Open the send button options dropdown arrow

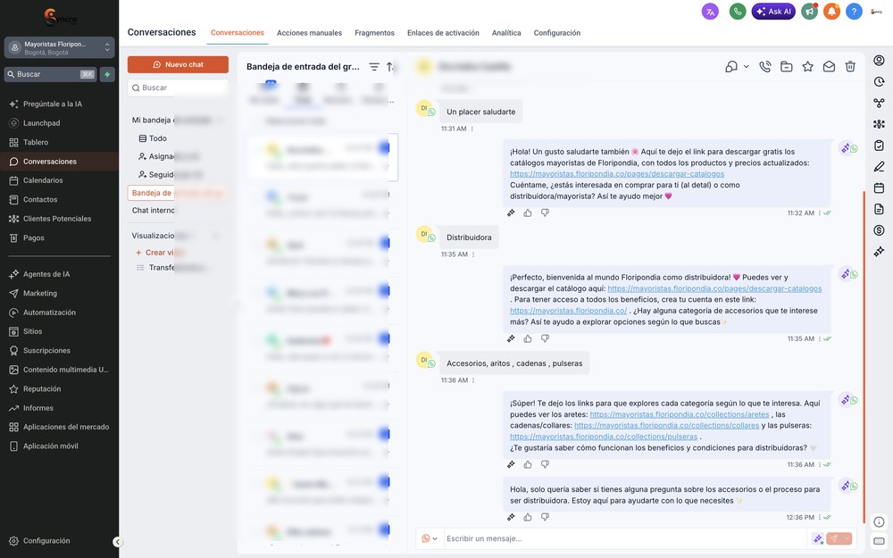tap(847, 538)
